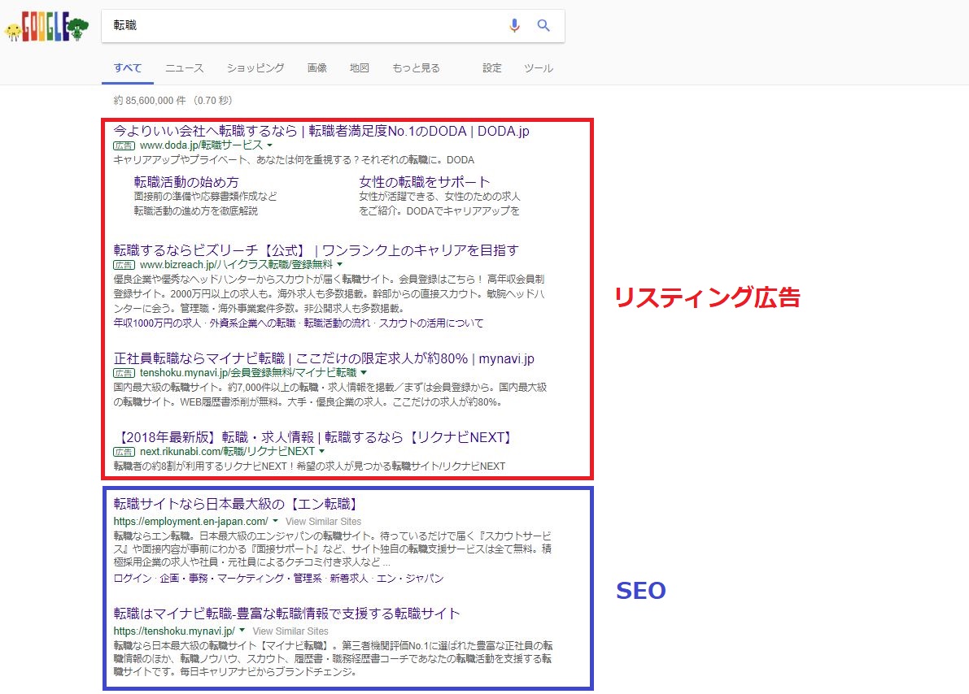Click the www.doda.jp/転職サービス URL text
Viewport: 969px width, 694px height.
pyautogui.click(x=201, y=145)
